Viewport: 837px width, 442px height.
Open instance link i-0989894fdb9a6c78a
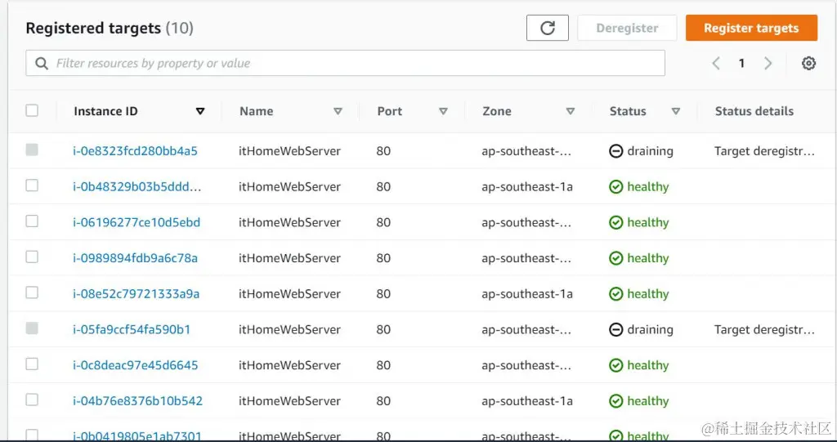click(136, 258)
